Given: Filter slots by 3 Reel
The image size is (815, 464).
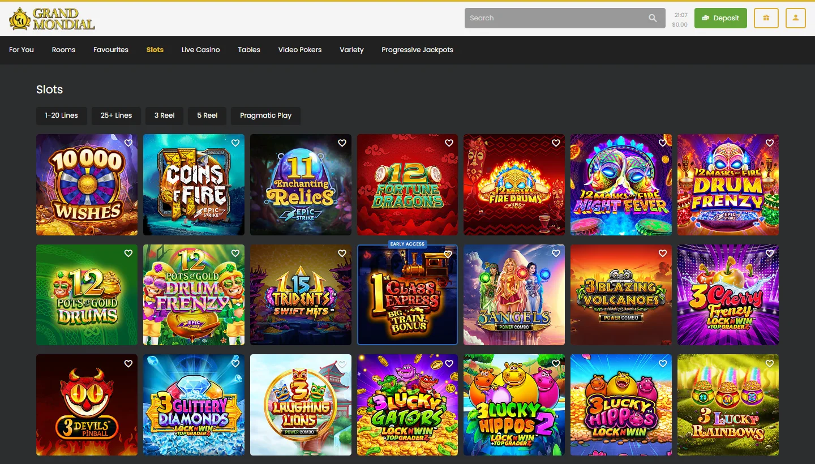Looking at the screenshot, I should pyautogui.click(x=165, y=115).
